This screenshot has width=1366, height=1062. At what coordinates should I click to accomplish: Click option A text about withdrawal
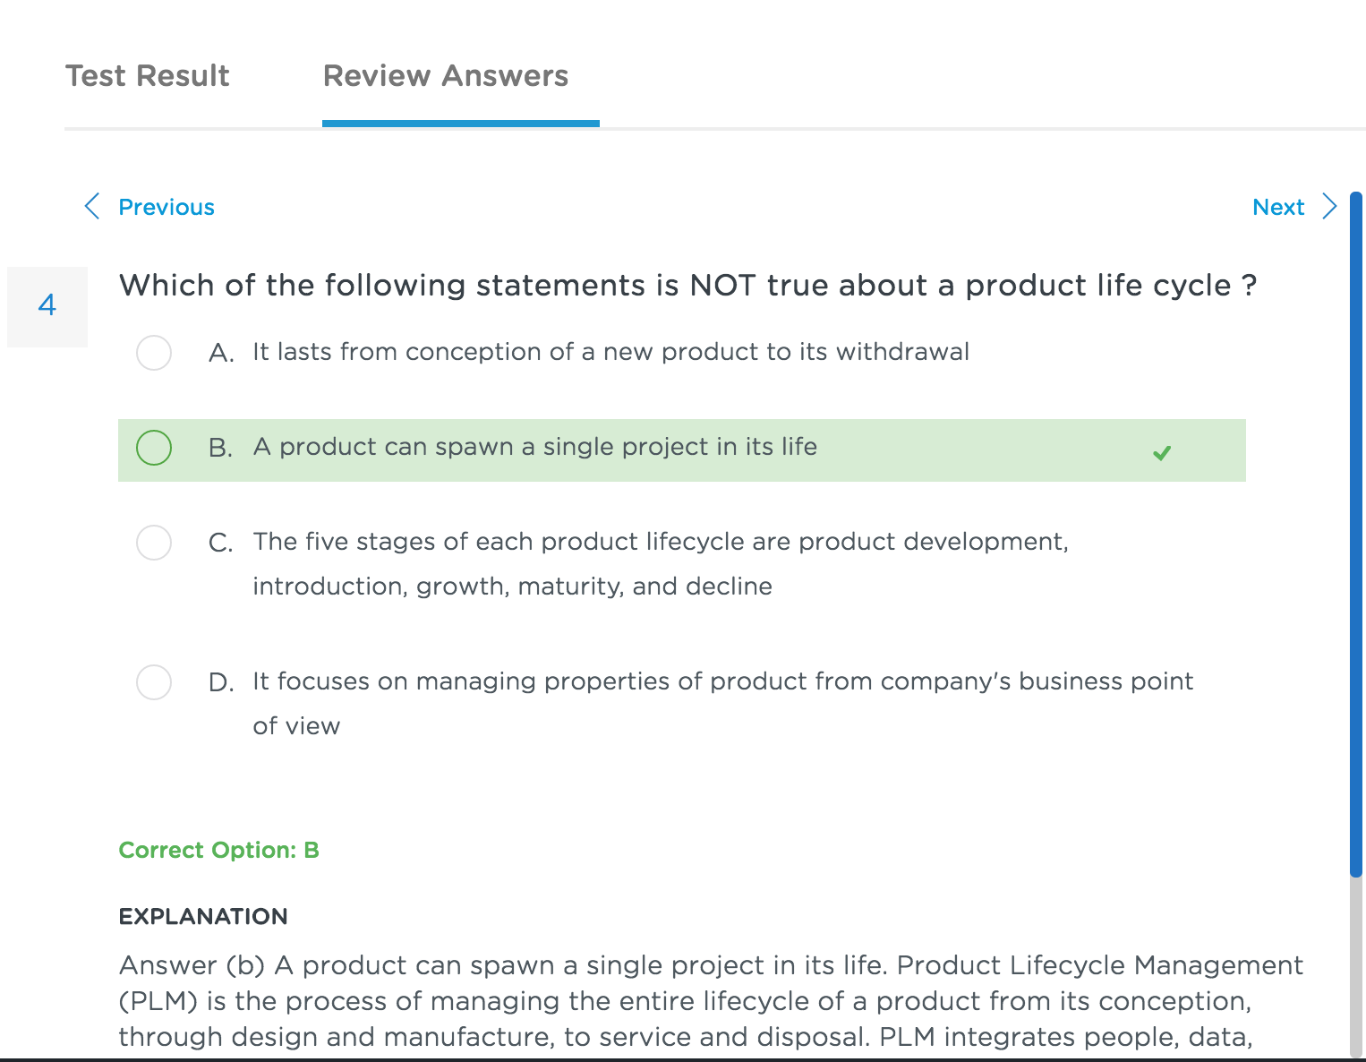610,352
